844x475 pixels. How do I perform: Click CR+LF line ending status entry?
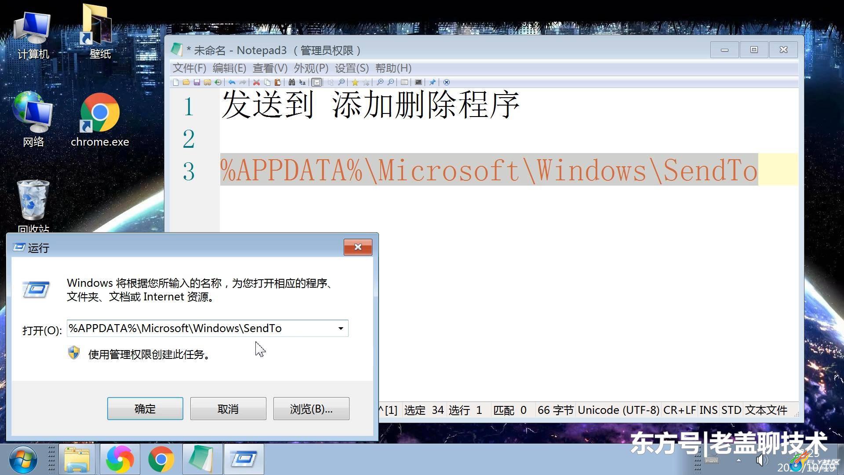(680, 410)
